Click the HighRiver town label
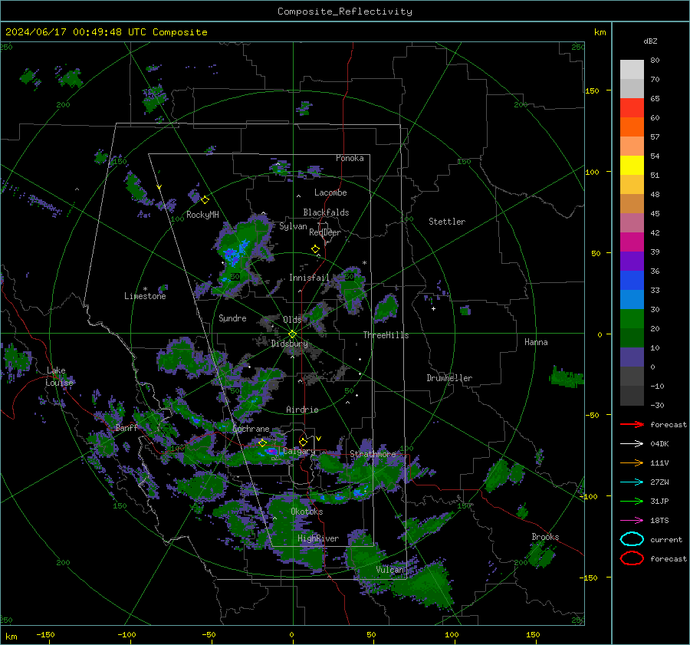 click(x=318, y=538)
